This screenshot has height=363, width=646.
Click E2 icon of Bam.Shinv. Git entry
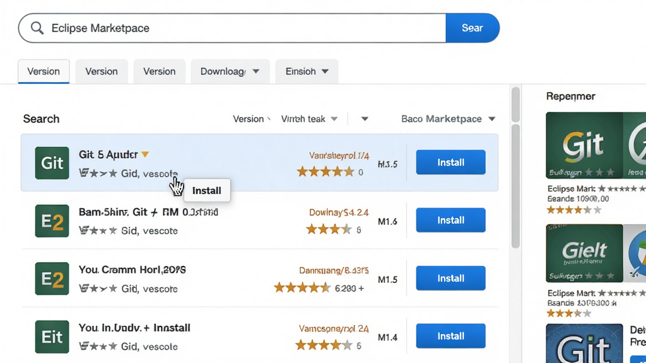point(52,221)
